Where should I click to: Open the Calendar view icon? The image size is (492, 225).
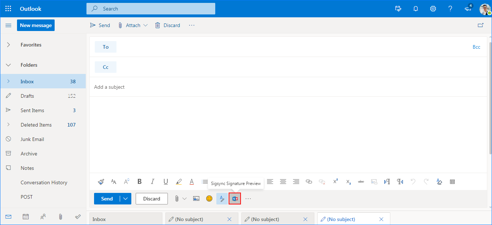(x=26, y=217)
